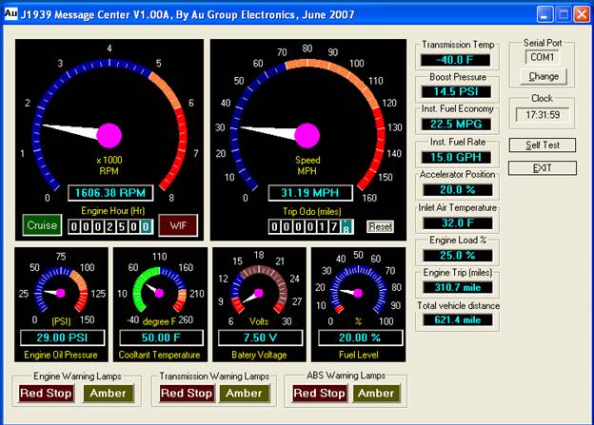Click the Engine Hour counter digits
The image size is (594, 425).
tap(110, 226)
